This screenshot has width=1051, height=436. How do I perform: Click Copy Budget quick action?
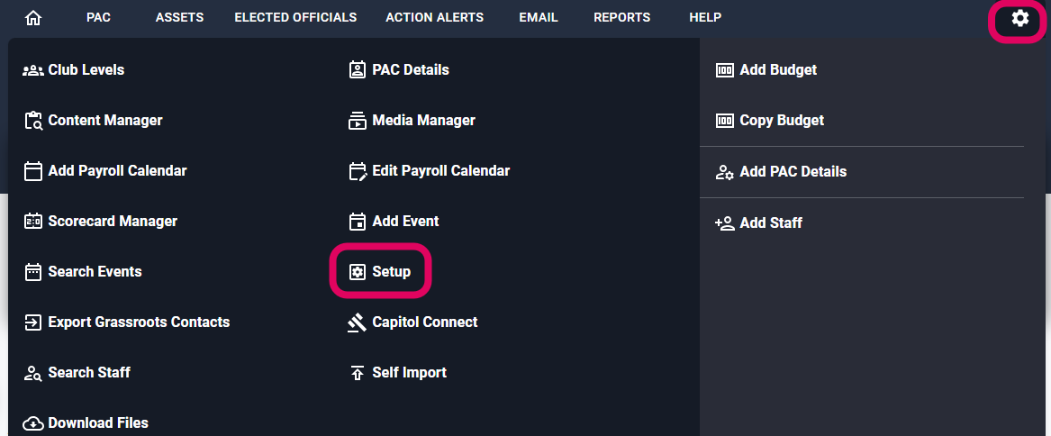coord(781,121)
